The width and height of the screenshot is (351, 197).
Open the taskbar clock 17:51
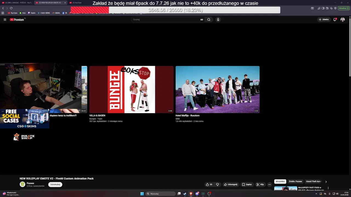[x=344, y=194]
